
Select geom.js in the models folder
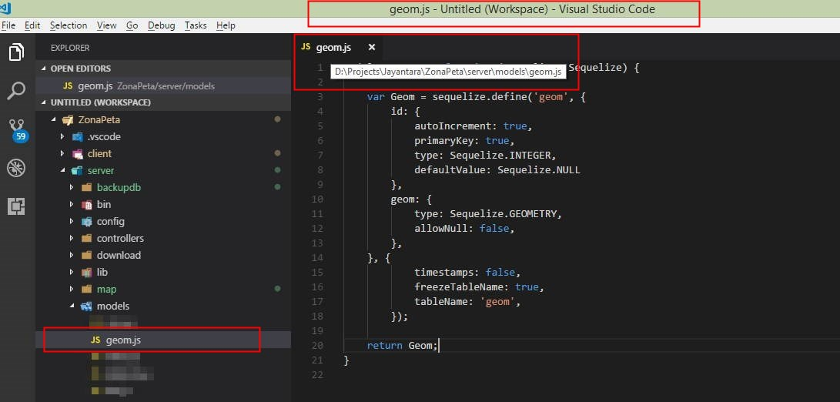(163, 340)
